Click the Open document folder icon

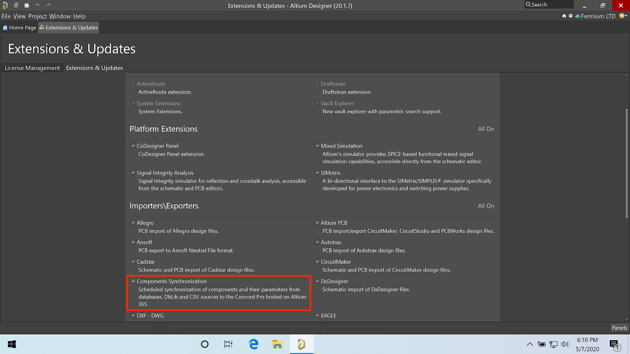27,5
